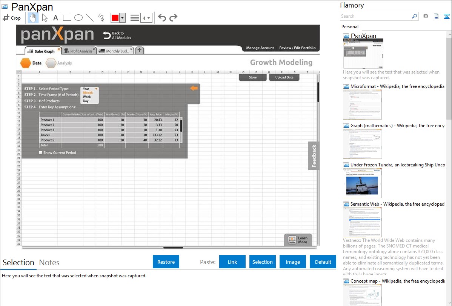Select the text annotation tool
Image resolution: width=452 pixels, height=306 pixels.
pyautogui.click(x=55, y=18)
